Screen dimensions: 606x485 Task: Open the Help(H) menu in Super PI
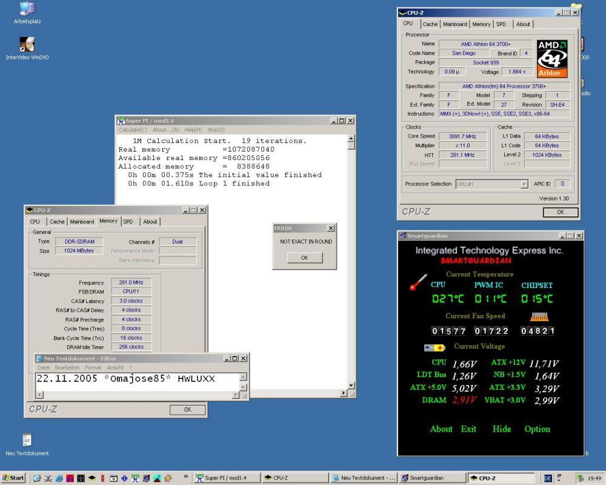(193, 130)
